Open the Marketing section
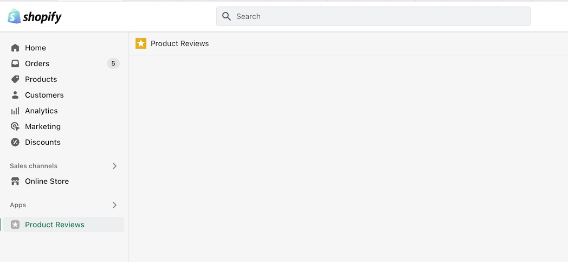Image resolution: width=568 pixels, height=262 pixels. pos(43,126)
